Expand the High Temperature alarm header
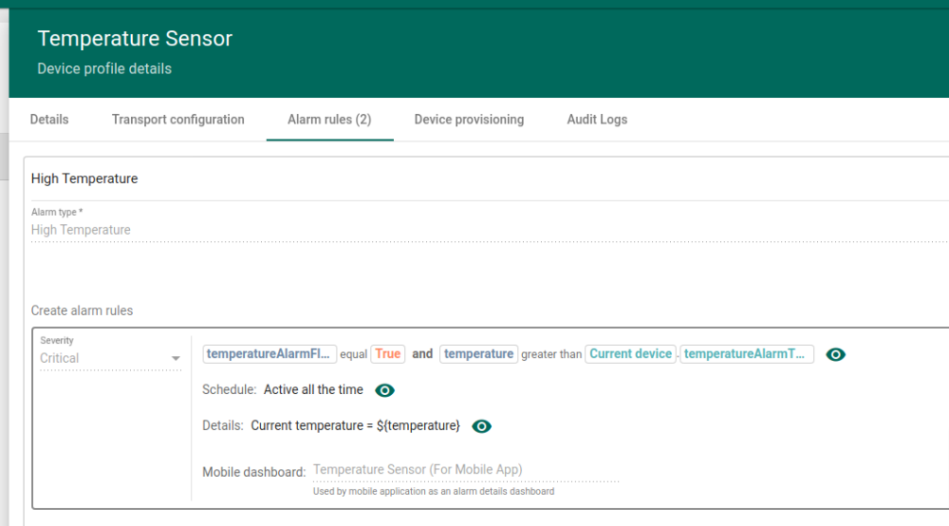This screenshot has width=949, height=526. tap(84, 178)
